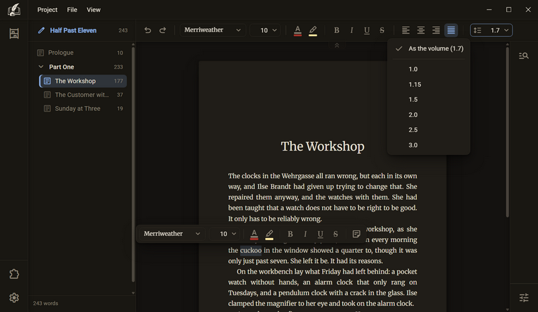Click the Part One word count 233
538x312 pixels.
coord(118,67)
